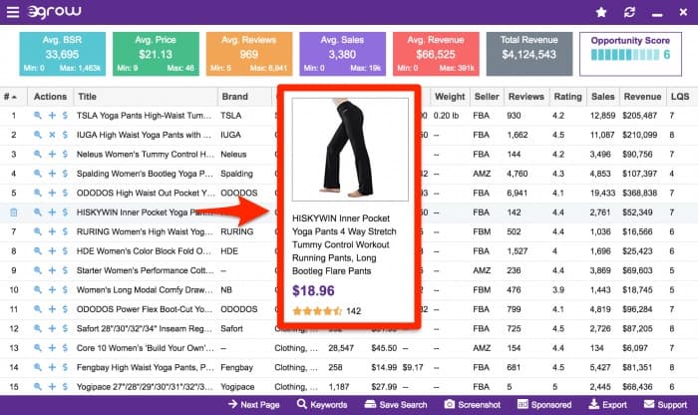Click the $18.96 price in popup

(313, 290)
